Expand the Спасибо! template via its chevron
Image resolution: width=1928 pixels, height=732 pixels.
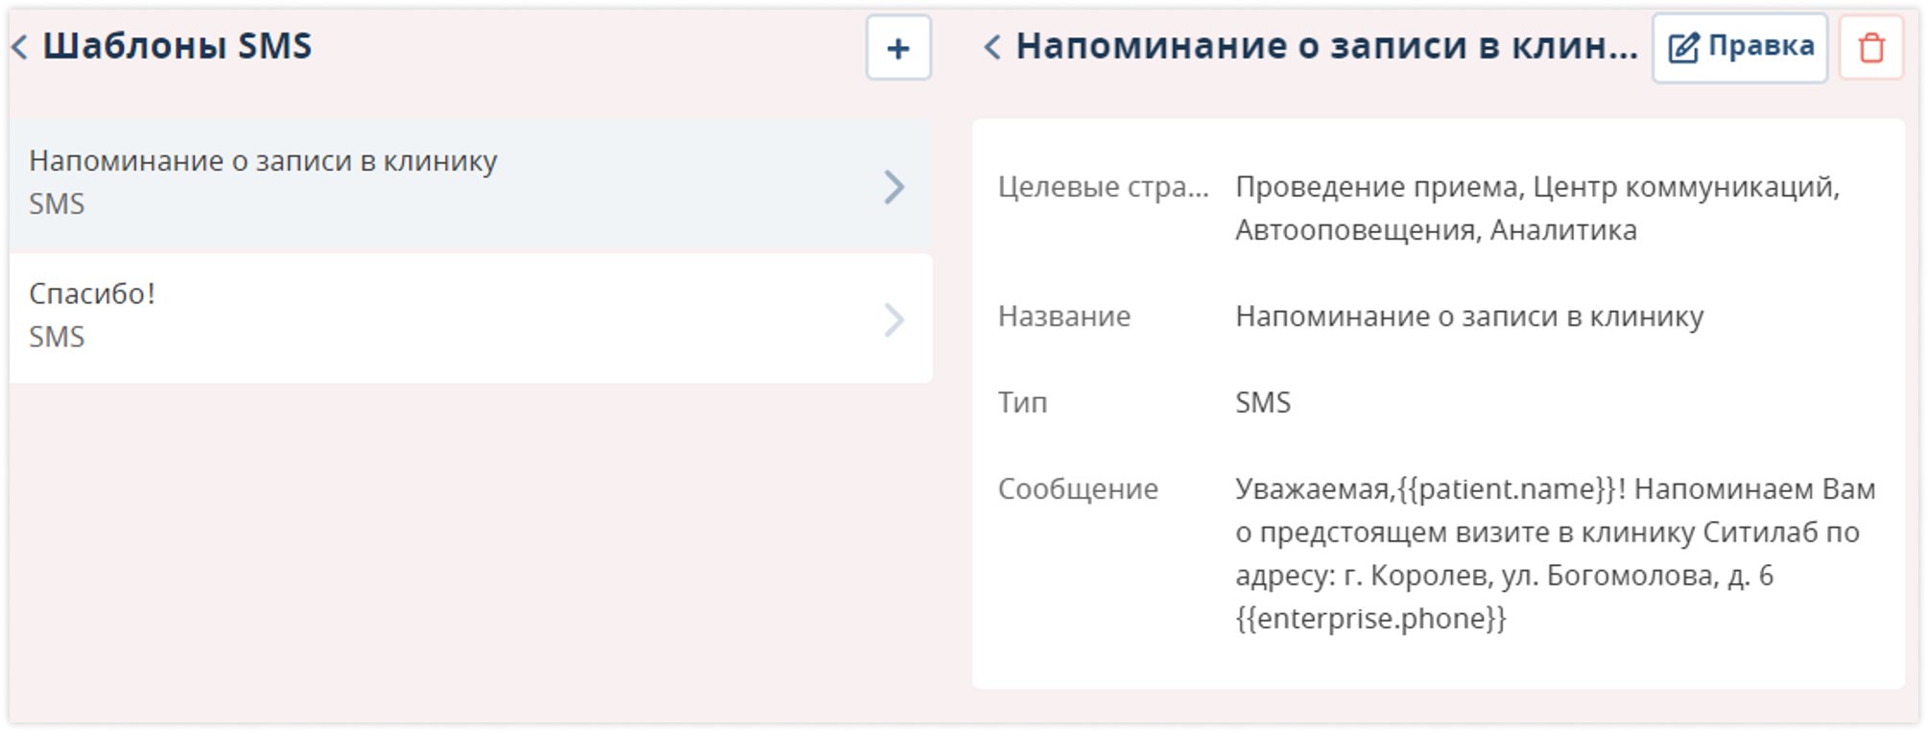click(x=896, y=317)
